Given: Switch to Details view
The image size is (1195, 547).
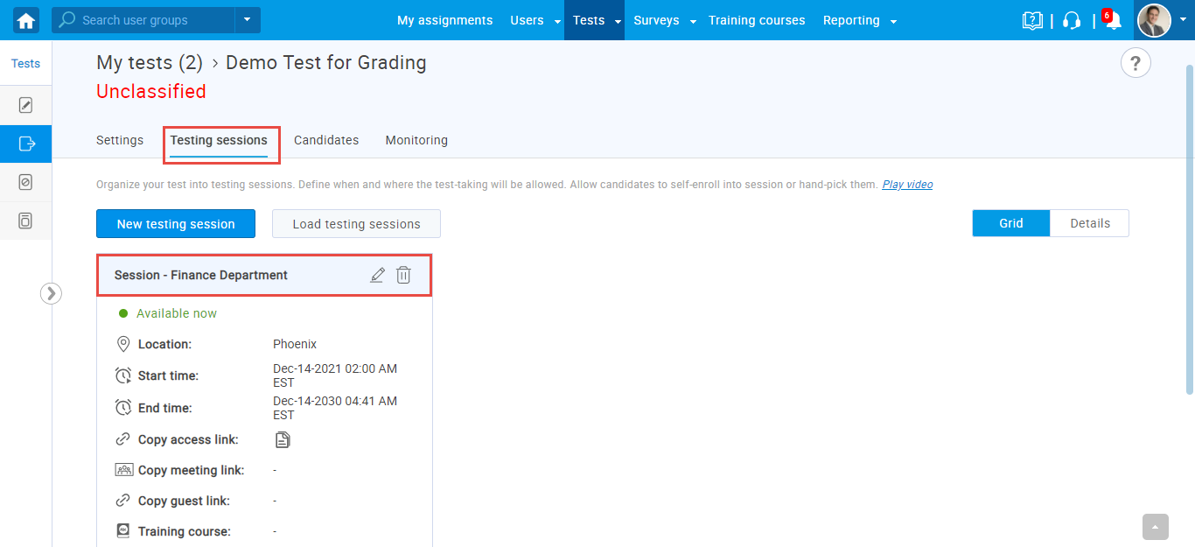Looking at the screenshot, I should click(1089, 223).
